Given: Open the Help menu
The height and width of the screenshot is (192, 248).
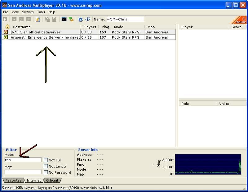Looking at the screenshot, I should 51,12.
